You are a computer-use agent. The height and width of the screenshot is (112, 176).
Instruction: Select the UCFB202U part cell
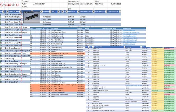coord(97,100)
